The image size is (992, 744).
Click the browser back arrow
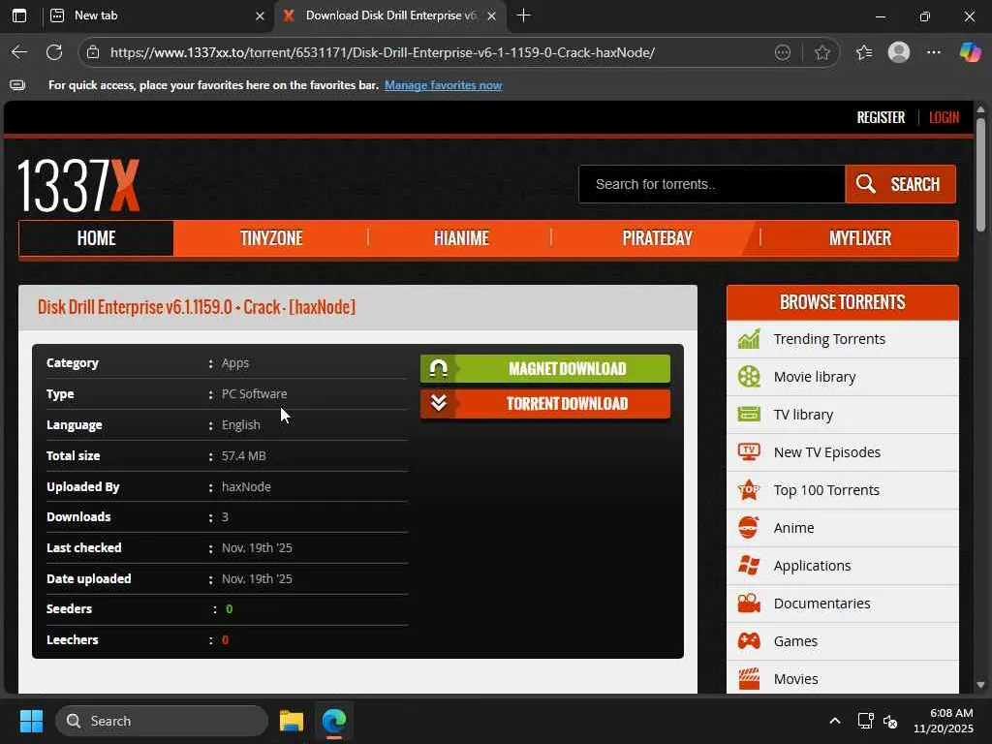(x=19, y=52)
